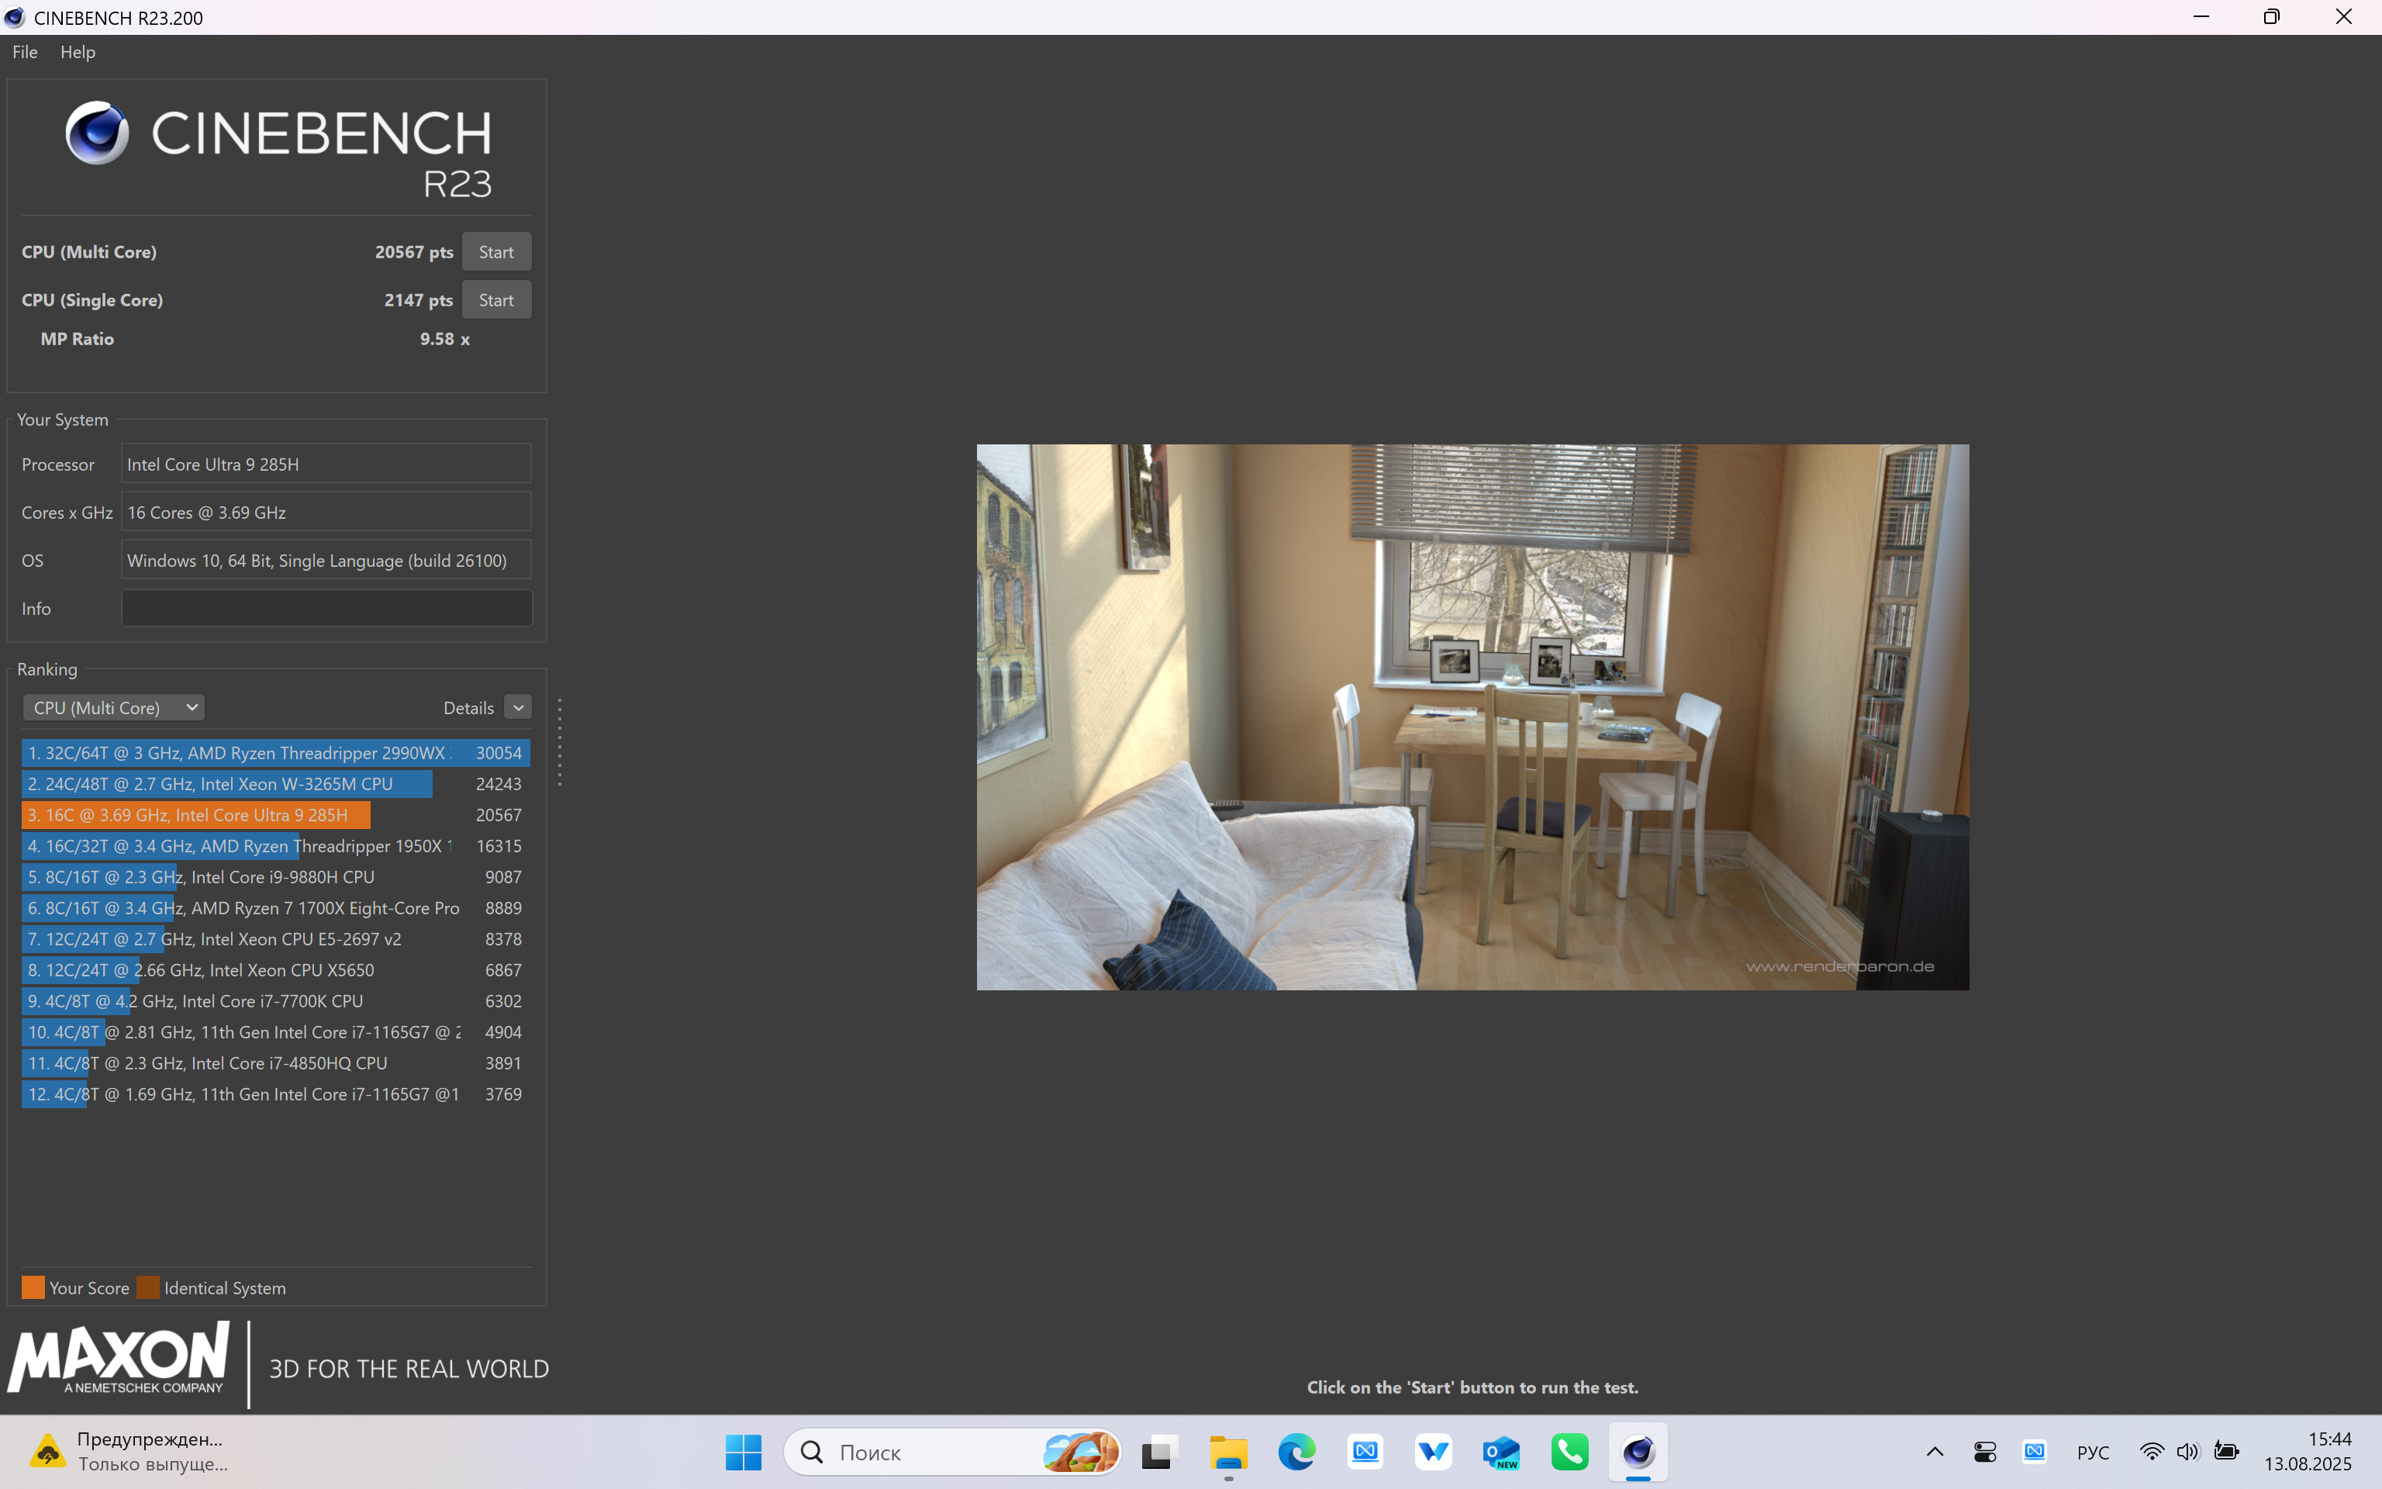Image resolution: width=2382 pixels, height=1489 pixels.
Task: Click the Cinebench taskbar icon
Action: (x=1638, y=1452)
